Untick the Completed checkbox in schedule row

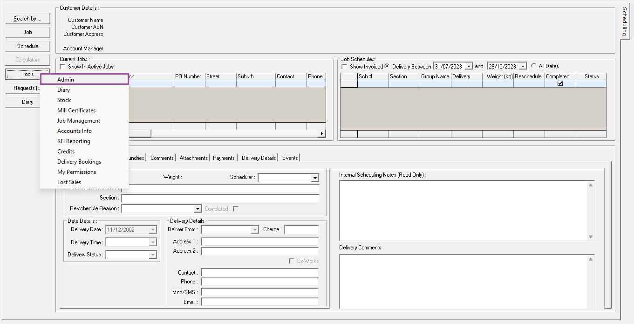pyautogui.click(x=560, y=83)
